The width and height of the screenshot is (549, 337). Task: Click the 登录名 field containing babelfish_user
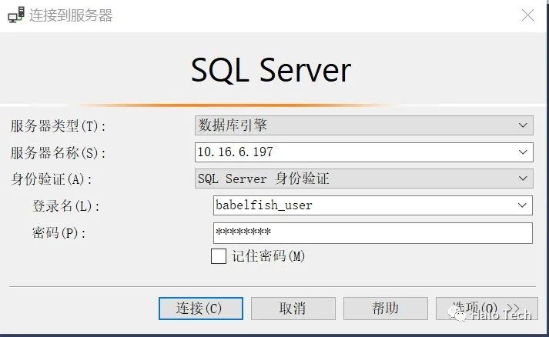pyautogui.click(x=373, y=205)
